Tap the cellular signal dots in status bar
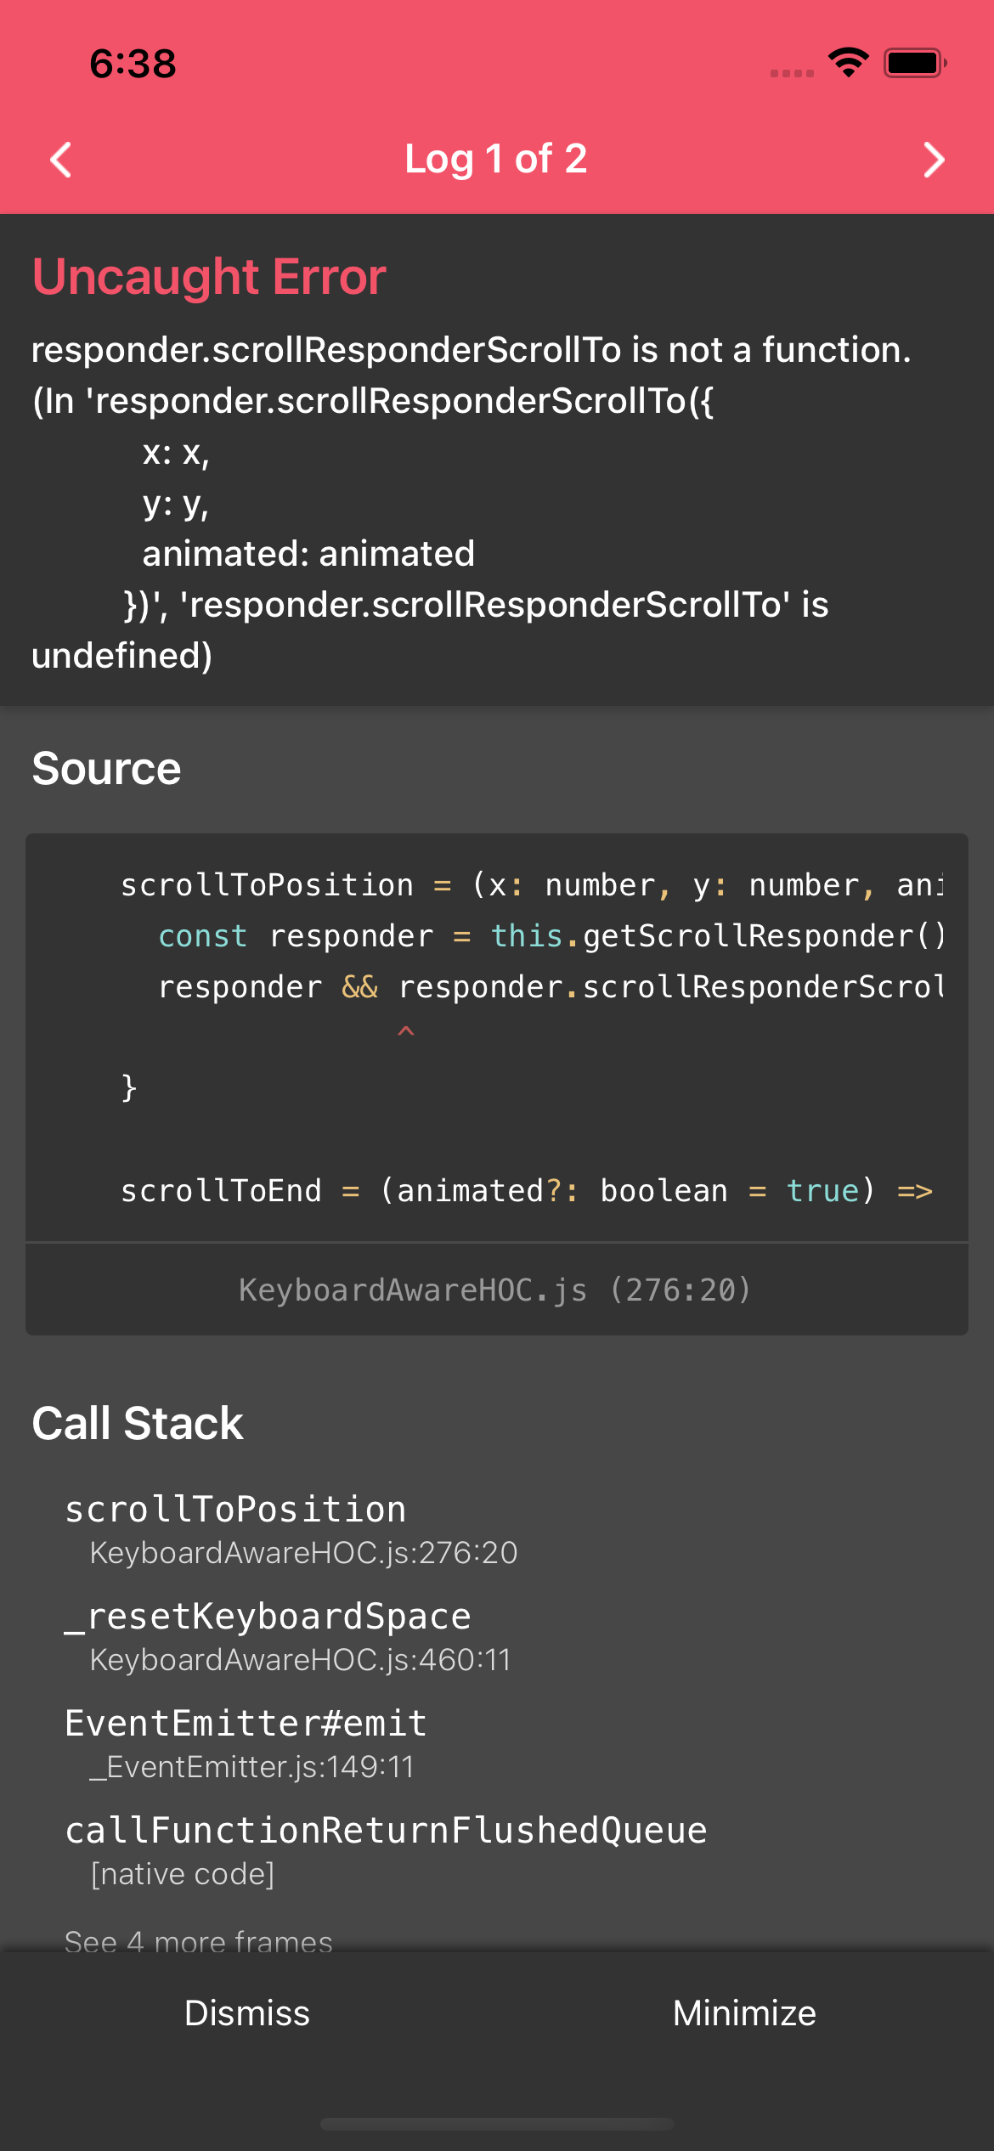 [x=790, y=75]
